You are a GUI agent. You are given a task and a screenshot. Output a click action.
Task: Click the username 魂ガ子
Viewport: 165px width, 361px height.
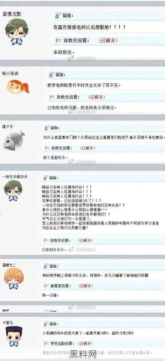(7, 127)
